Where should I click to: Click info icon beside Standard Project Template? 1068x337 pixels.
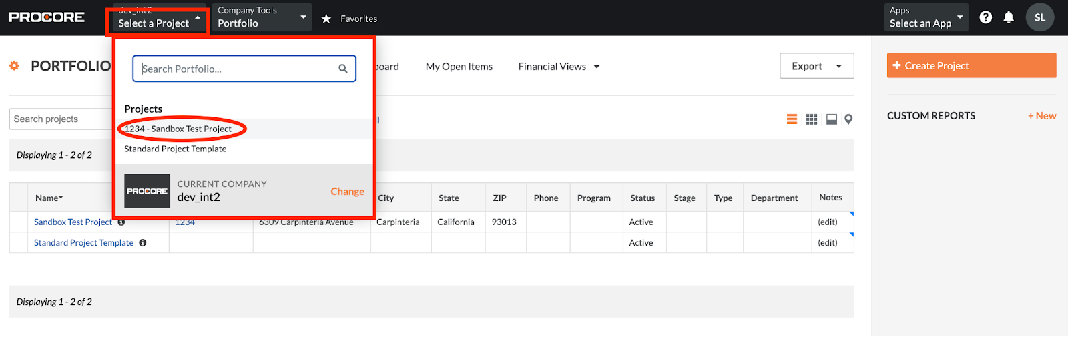click(143, 243)
